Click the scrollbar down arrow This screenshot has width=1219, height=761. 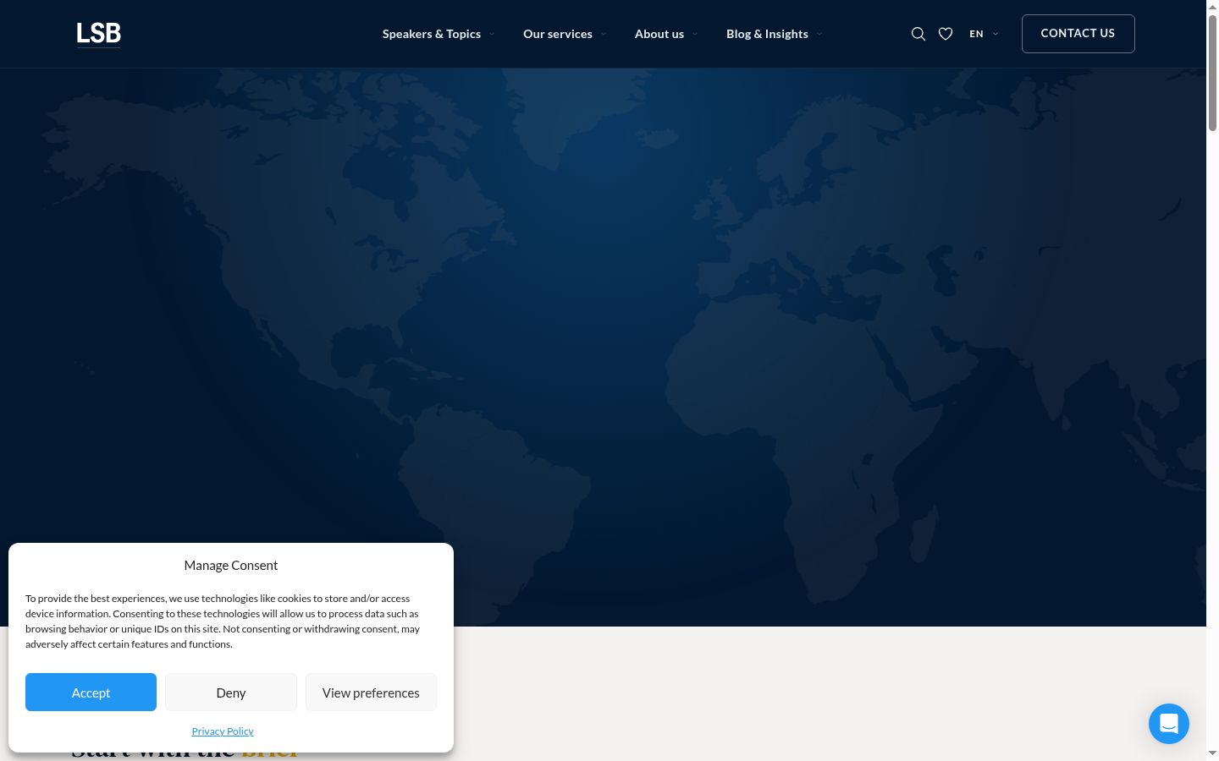[1212, 753]
